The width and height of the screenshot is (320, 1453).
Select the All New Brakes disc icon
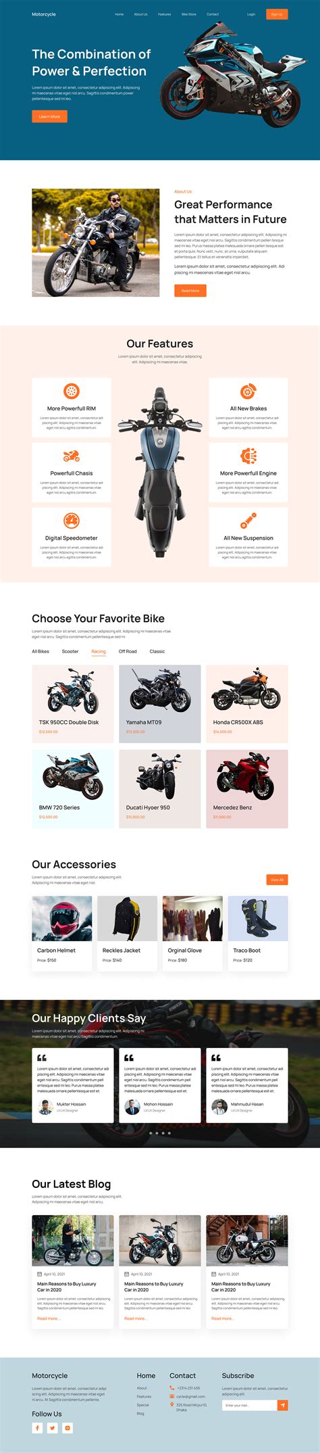[248, 391]
